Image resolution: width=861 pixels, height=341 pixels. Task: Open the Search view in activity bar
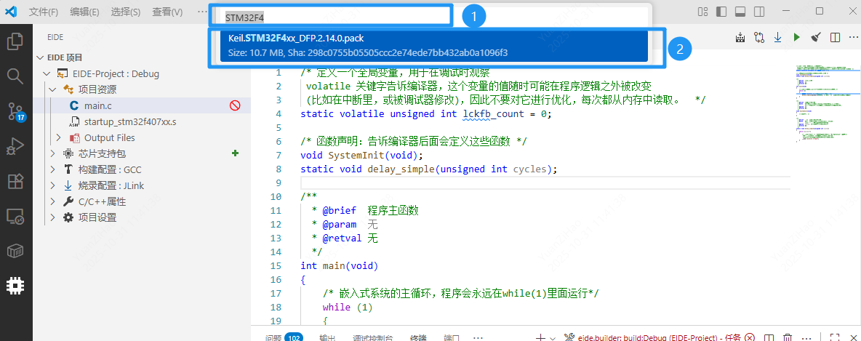pyautogui.click(x=15, y=76)
